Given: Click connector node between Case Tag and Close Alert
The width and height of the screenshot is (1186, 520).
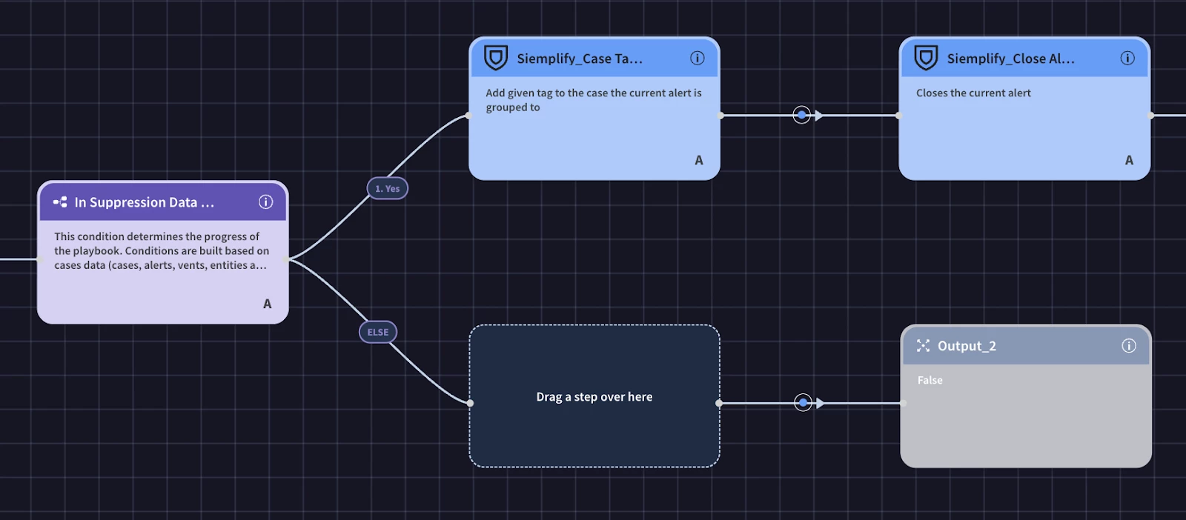Looking at the screenshot, I should (801, 115).
